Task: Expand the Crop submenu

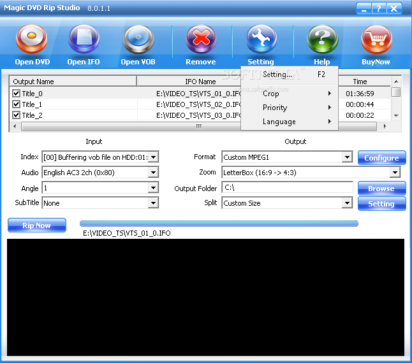Action: (x=290, y=94)
